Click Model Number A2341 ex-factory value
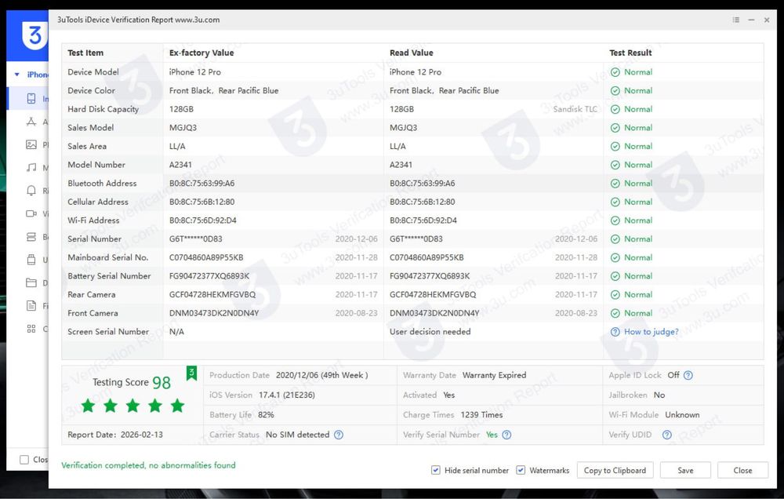The image size is (784, 499). pyautogui.click(x=180, y=165)
